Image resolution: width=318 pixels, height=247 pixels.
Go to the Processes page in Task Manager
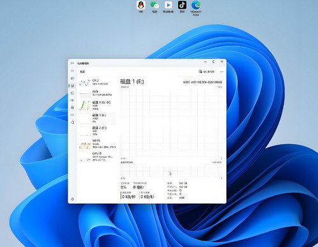click(73, 78)
